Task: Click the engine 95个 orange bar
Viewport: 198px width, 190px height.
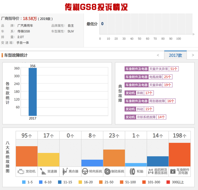Action: point(27,156)
